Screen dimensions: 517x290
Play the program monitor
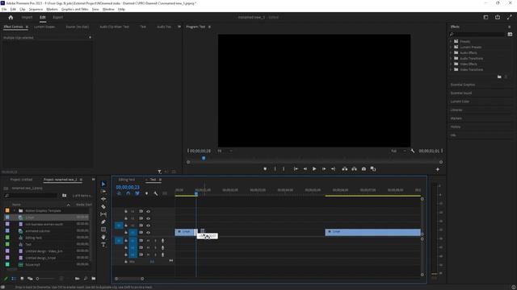point(314,169)
